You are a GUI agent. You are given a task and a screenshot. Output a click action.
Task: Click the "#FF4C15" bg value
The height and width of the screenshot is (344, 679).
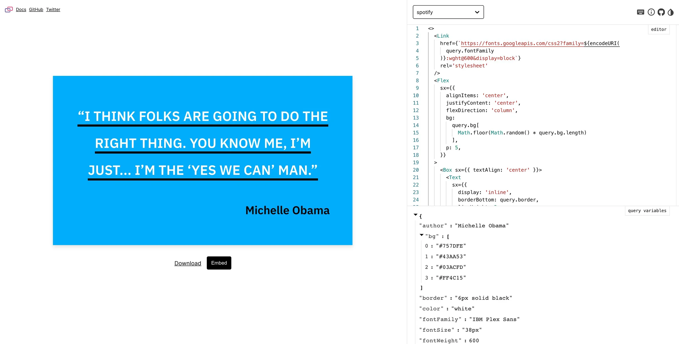[451, 278]
